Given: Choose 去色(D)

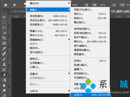Looking at the screenshot, I should coord(90,95).
